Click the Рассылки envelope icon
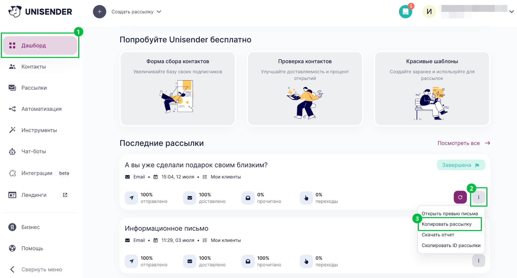This screenshot has width=517, height=278. (12, 88)
